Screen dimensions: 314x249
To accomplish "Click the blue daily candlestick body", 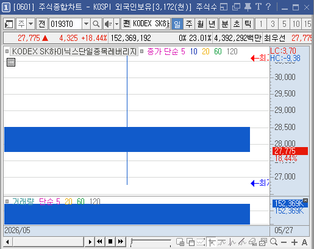I will [x=127, y=139].
